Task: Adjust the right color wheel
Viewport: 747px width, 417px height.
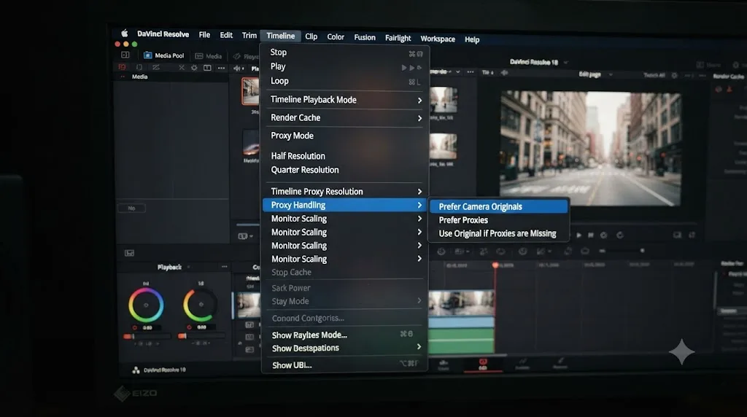Action: 201,304
